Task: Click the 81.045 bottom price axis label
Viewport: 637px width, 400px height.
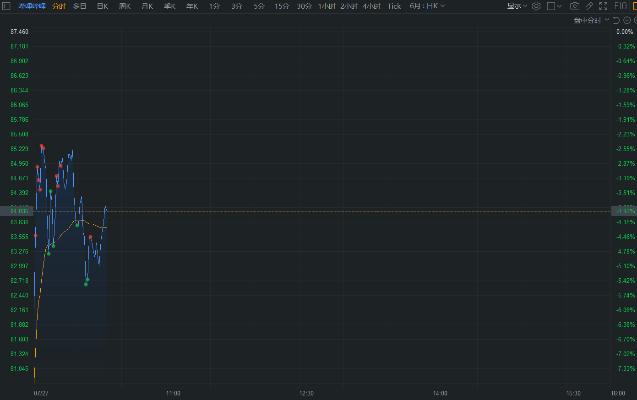Action: click(x=19, y=368)
